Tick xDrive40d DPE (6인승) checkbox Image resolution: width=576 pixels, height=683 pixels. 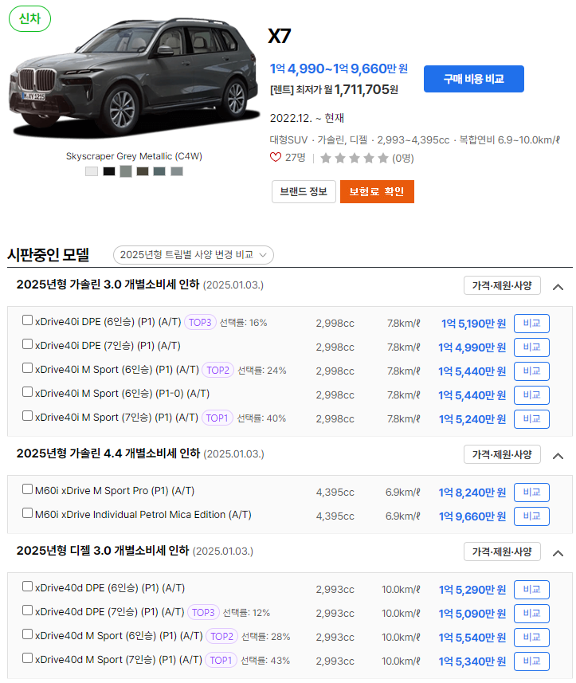coord(27,587)
